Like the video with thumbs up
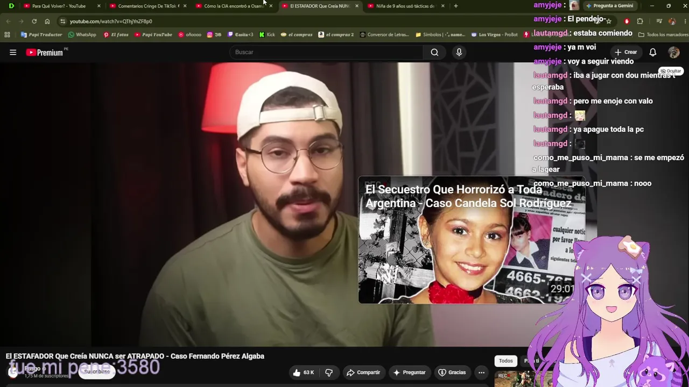 303,372
